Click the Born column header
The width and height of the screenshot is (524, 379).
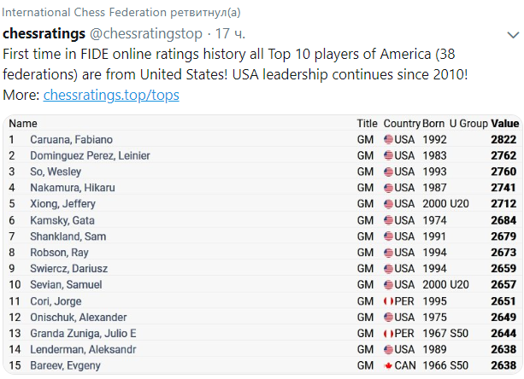click(x=434, y=124)
